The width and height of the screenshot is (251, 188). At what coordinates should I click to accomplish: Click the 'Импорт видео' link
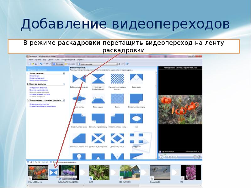(35, 76)
